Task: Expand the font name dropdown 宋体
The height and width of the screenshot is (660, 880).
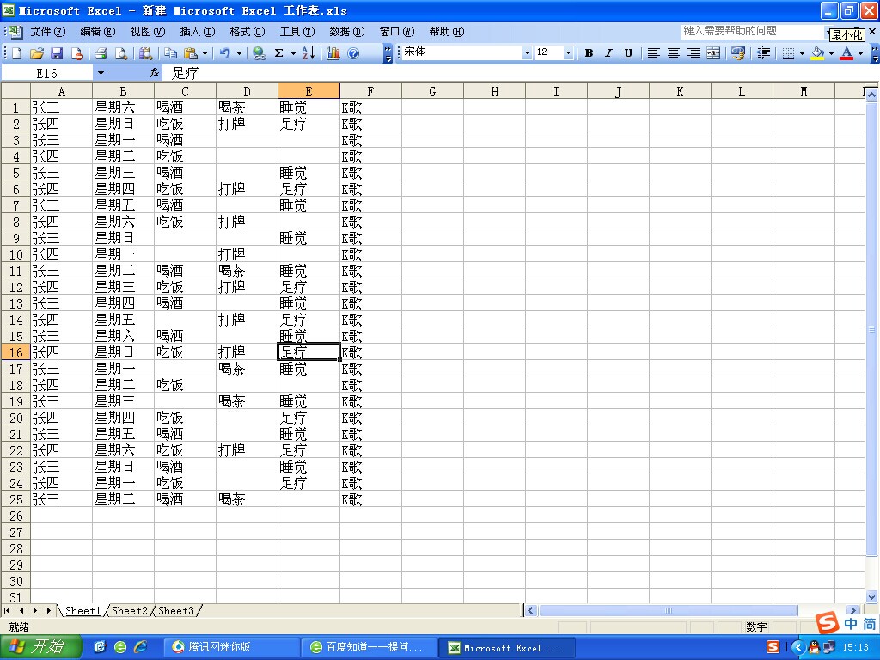Action: [x=527, y=53]
